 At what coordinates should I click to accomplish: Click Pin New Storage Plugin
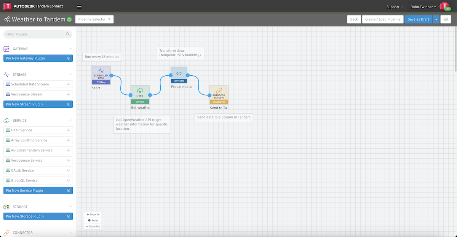click(38, 216)
